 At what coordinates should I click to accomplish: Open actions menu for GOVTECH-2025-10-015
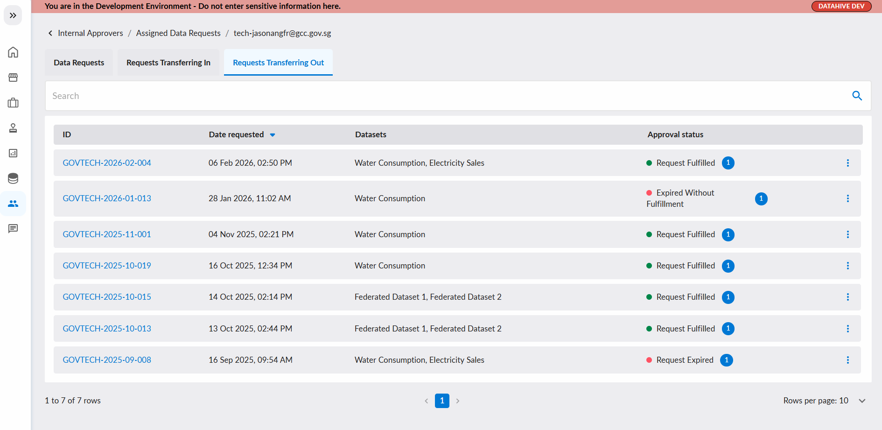[x=848, y=297]
